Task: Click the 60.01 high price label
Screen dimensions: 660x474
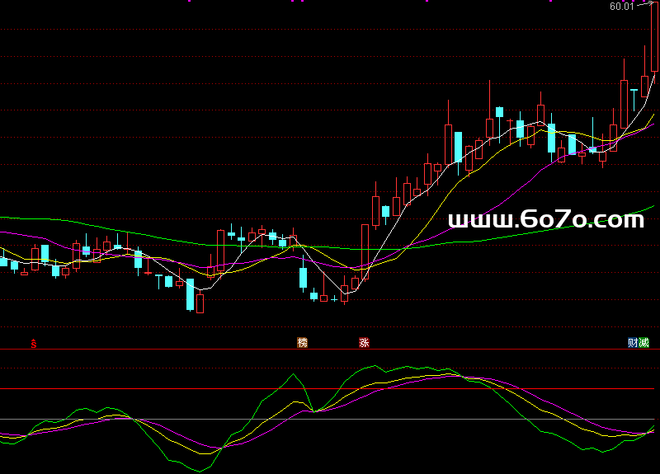Action: [622, 7]
